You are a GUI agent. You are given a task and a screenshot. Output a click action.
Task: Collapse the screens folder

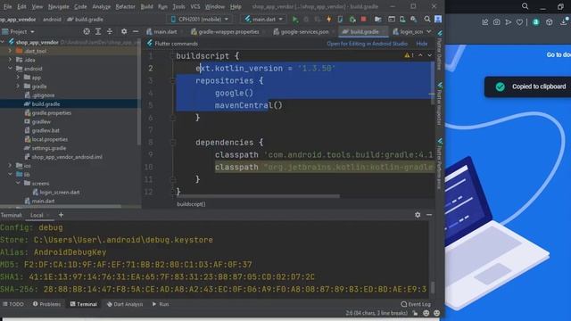point(18,184)
